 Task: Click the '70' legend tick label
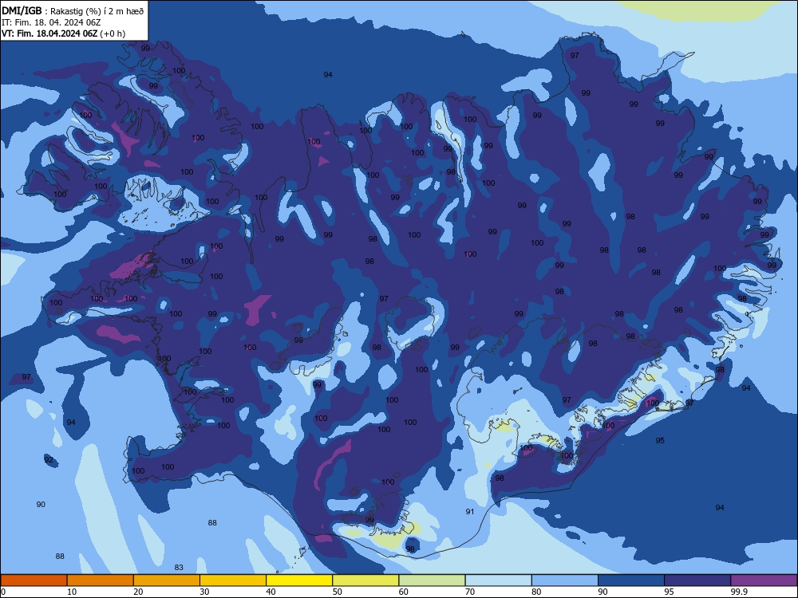[x=470, y=592]
